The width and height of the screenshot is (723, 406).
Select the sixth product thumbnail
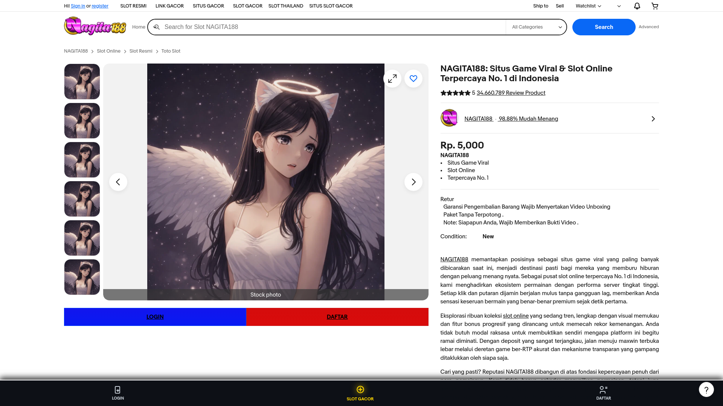pyautogui.click(x=82, y=277)
